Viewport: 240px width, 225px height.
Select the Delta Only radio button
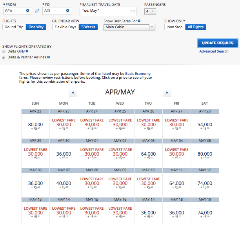(4, 51)
